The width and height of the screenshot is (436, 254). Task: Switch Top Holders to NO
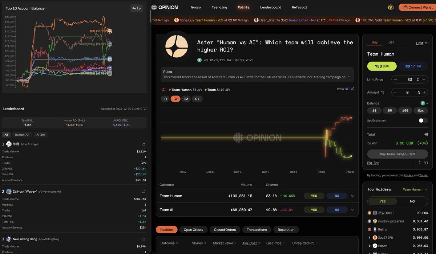412,201
